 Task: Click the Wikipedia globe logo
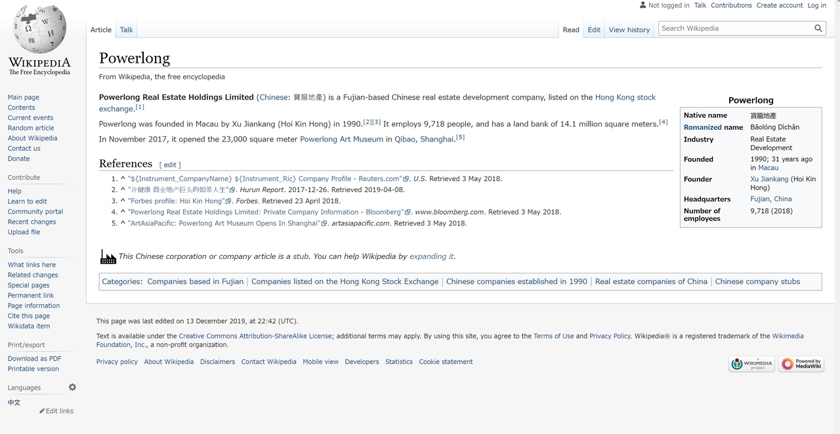(39, 41)
